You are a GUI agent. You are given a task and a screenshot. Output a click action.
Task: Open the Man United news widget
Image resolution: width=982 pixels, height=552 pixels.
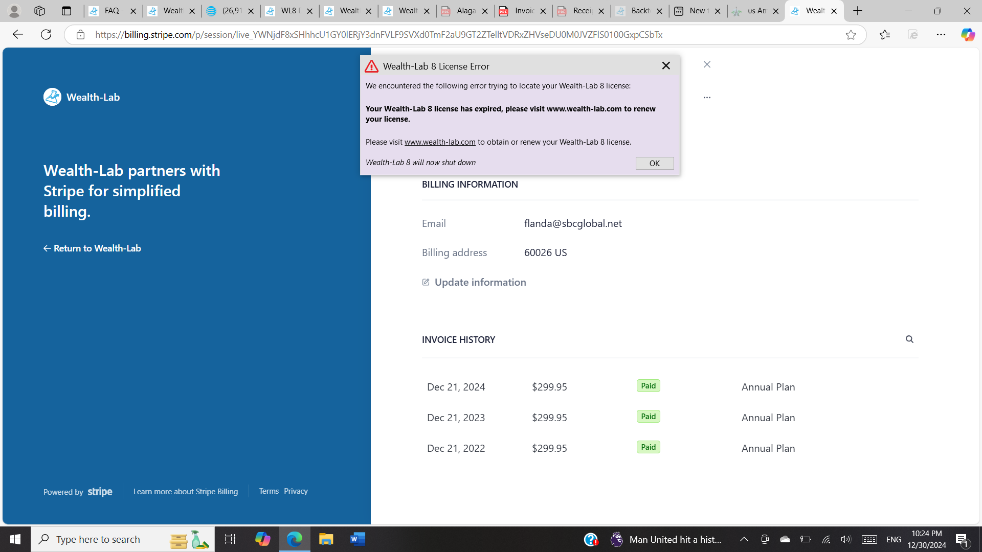click(666, 539)
